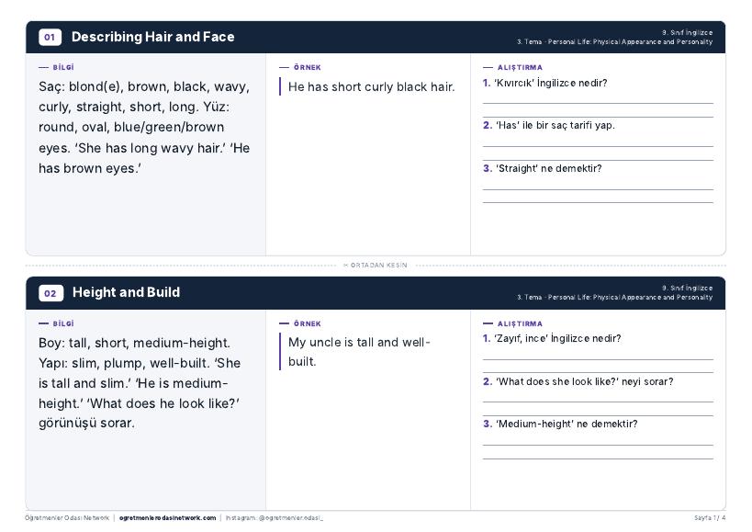Open the Instagram @ogretmenler.odasi_ link
Image resolution: width=752 pixels, height=532 pixels.
coord(275,518)
